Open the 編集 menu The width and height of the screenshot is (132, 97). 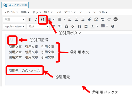point(25,12)
